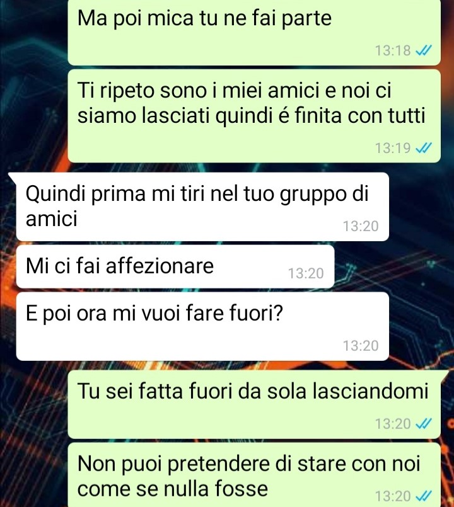
Task: Select the 'Ma poi mica tu ne fai parte' message
Action: 254,32
